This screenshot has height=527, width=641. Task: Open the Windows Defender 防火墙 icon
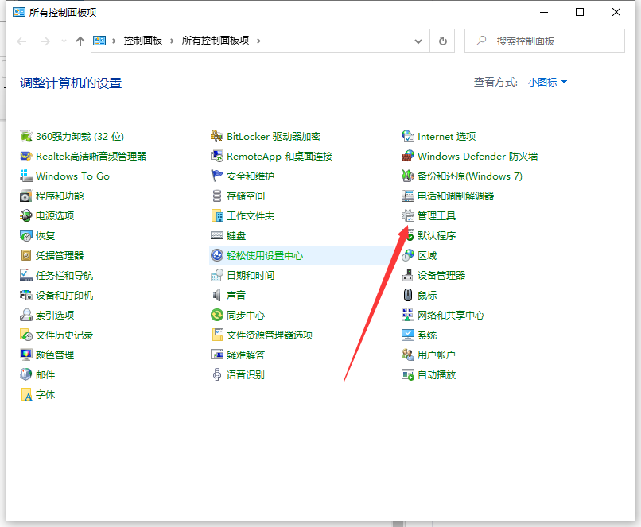pyautogui.click(x=409, y=157)
